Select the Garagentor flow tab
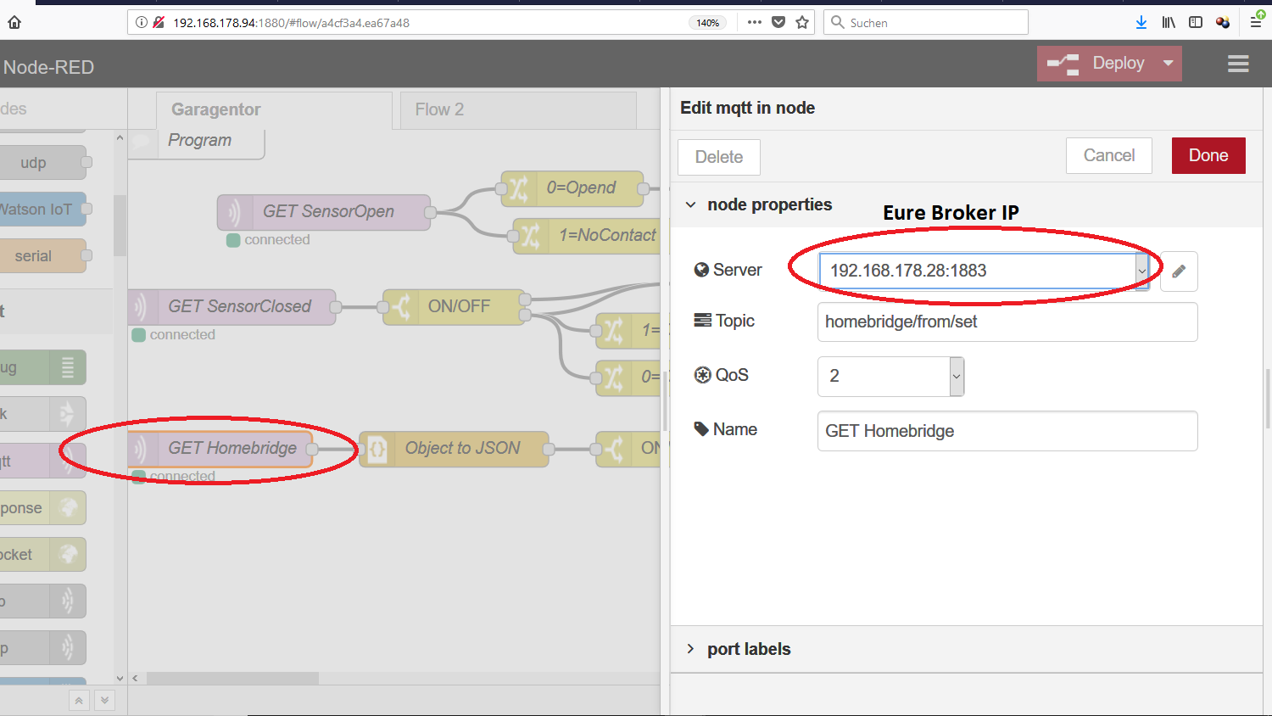Image resolution: width=1272 pixels, height=716 pixels. click(216, 109)
